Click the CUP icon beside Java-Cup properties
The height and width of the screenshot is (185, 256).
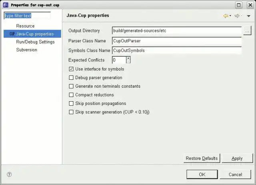12,34
